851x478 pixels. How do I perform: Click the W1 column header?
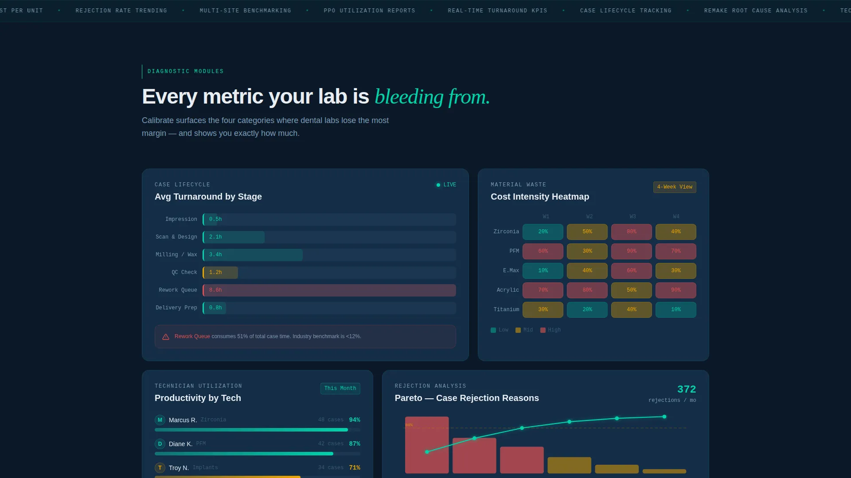[x=546, y=217]
